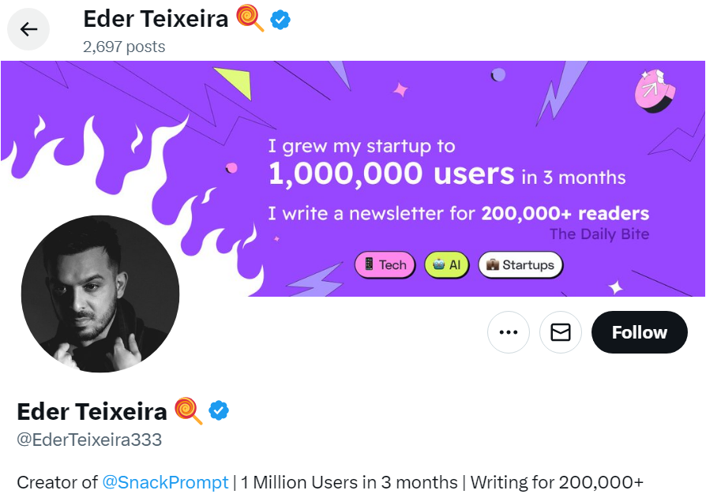Click the 1,000,000 users banner headline

click(392, 175)
